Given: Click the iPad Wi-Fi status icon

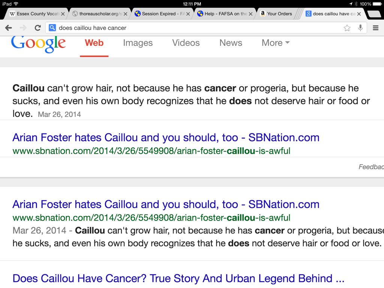Looking at the screenshot, I should (16, 4).
